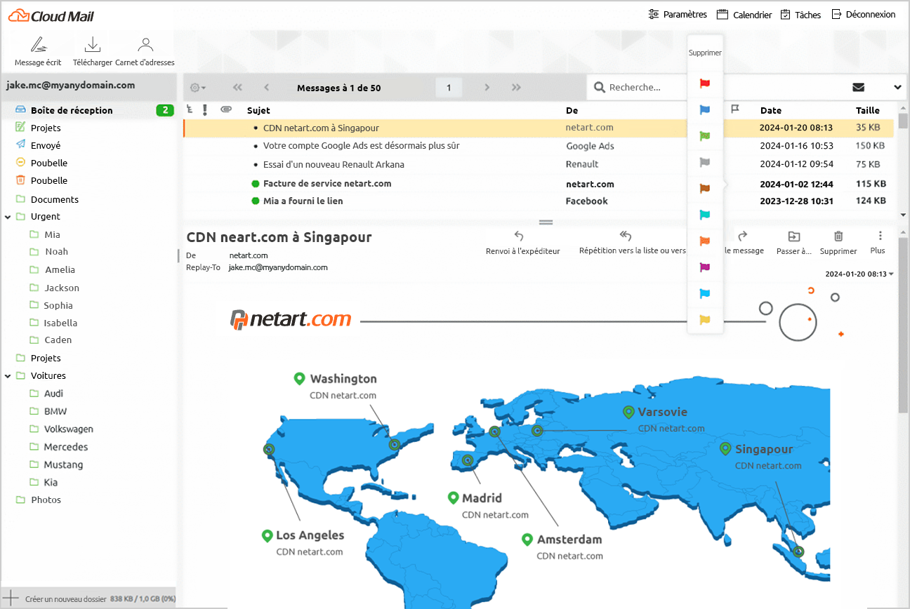Toggle the unread dot on Mia a fourni le lien
The image size is (910, 609).
[256, 201]
